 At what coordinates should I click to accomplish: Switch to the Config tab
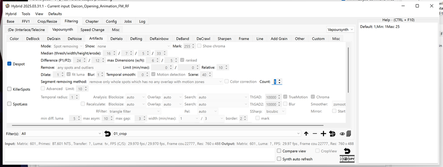pos(111,21)
